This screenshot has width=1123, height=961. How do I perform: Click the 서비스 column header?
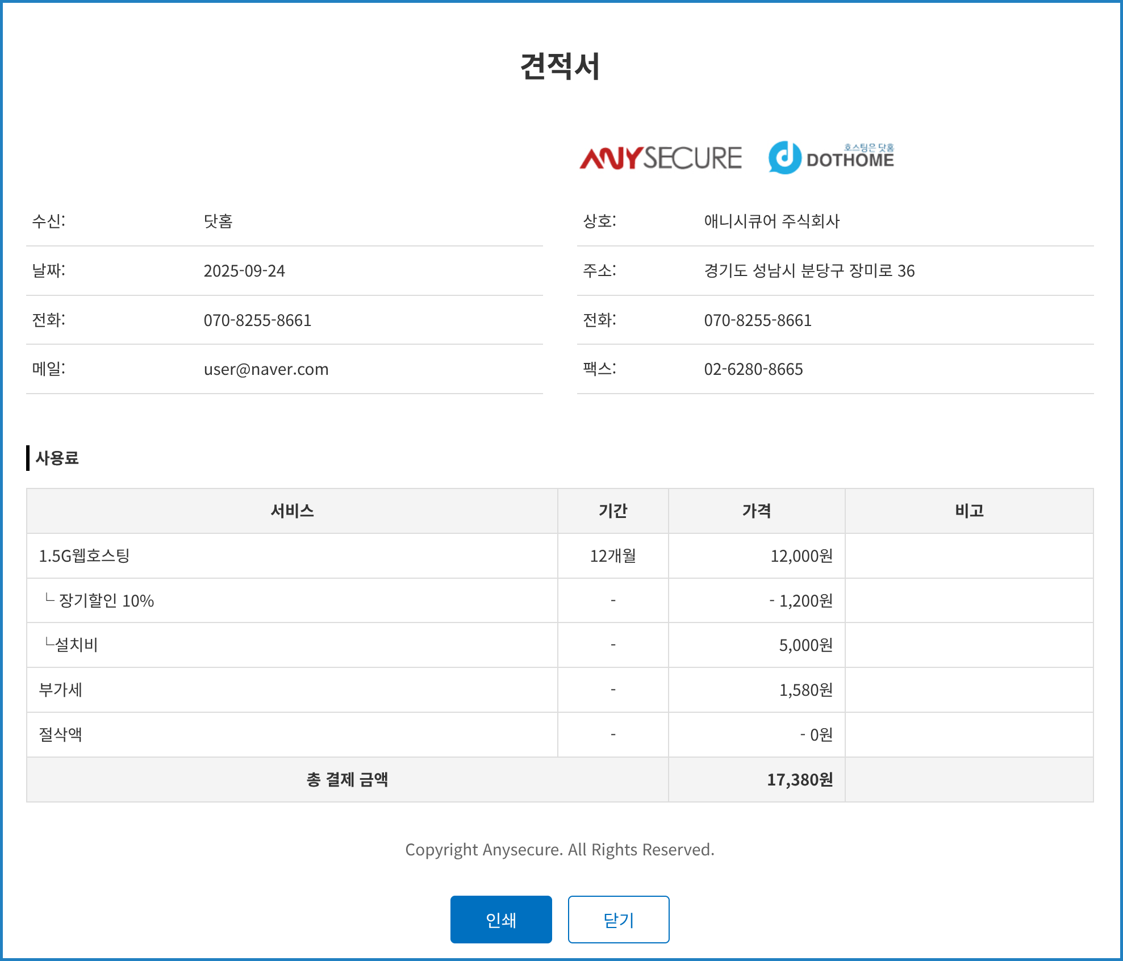[292, 511]
